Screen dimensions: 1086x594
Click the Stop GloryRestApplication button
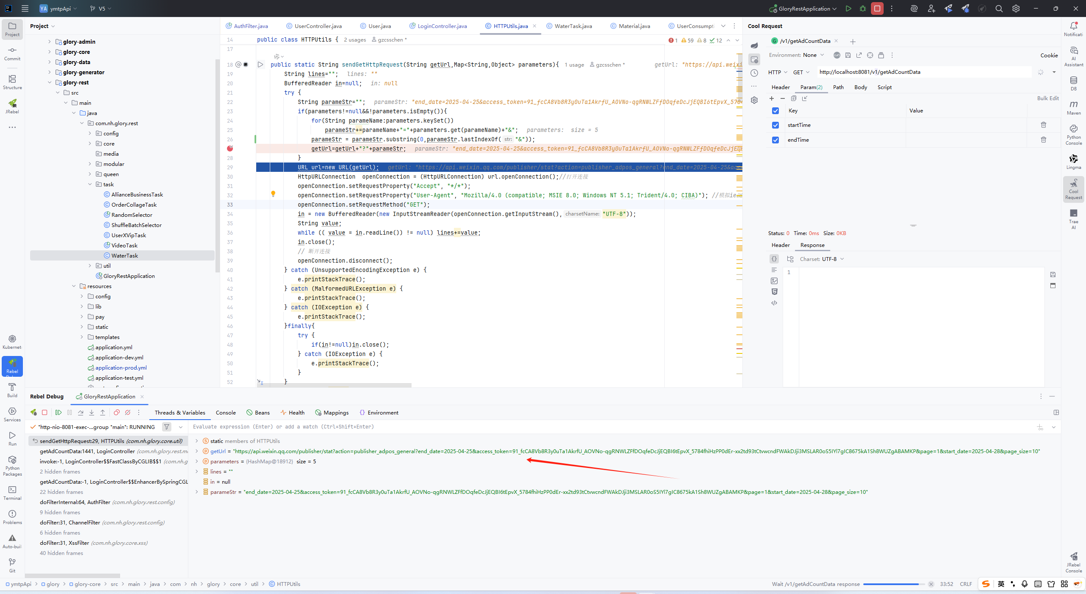pos(877,8)
